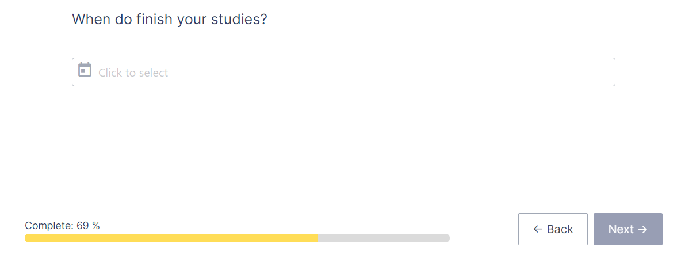
Task: Click the rounded left start of progress bar
Action: (x=28, y=238)
